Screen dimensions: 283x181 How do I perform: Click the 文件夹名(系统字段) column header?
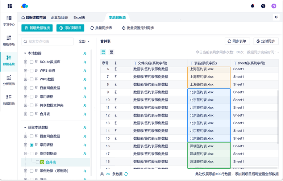point(159,63)
